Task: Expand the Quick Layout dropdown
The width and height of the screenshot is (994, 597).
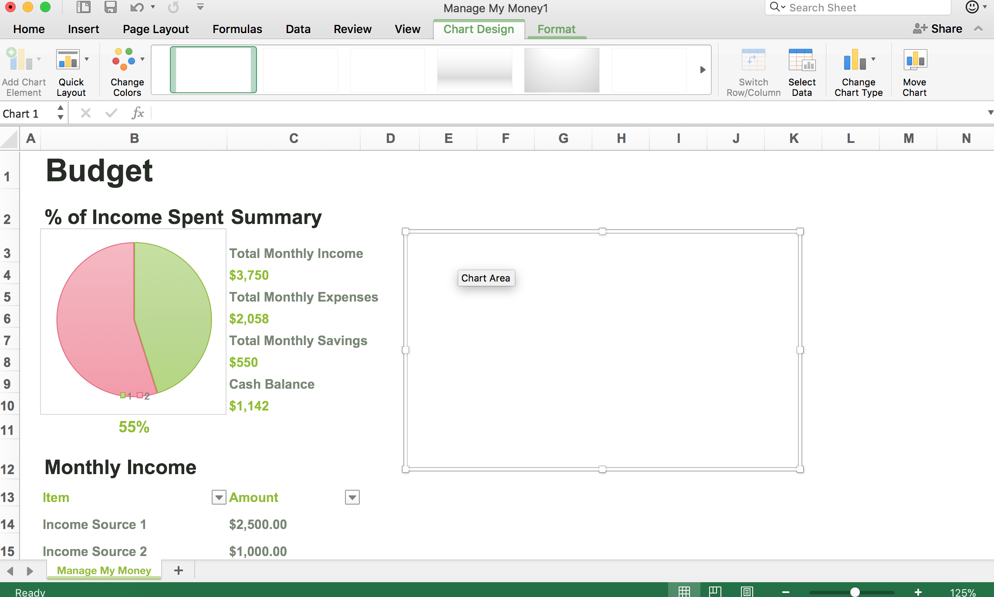Action: point(87,59)
